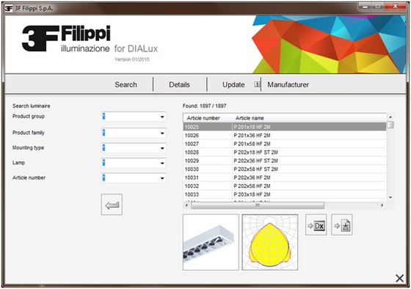Expand the Mounting type dropdown

[134, 147]
